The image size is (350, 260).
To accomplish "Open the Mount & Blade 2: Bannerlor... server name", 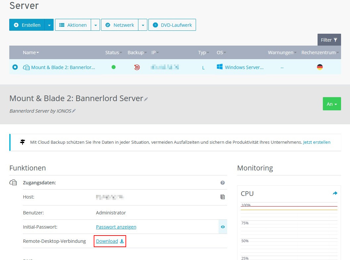I will click(x=63, y=67).
